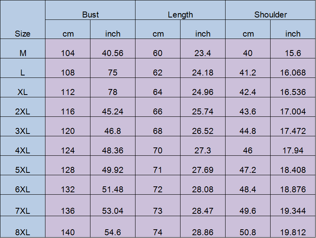Click the Shoulder column header
Image resolution: width=316 pixels, height=238 pixels.
[271, 15]
